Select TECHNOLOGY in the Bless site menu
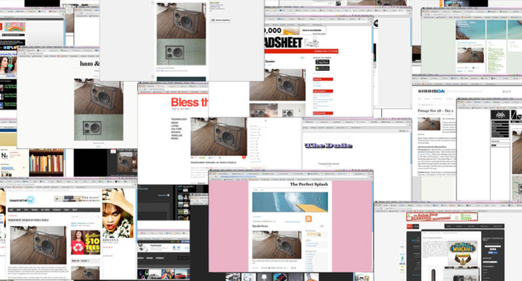Image resolution: width=522 pixels, height=281 pixels. tap(179, 119)
